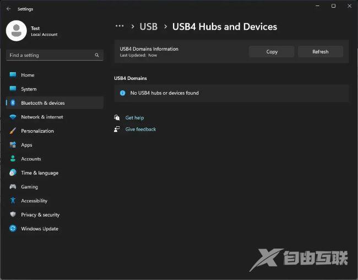The width and height of the screenshot is (358, 280).
Task: Click the Windows Update sync icon
Action: pyautogui.click(x=13, y=228)
